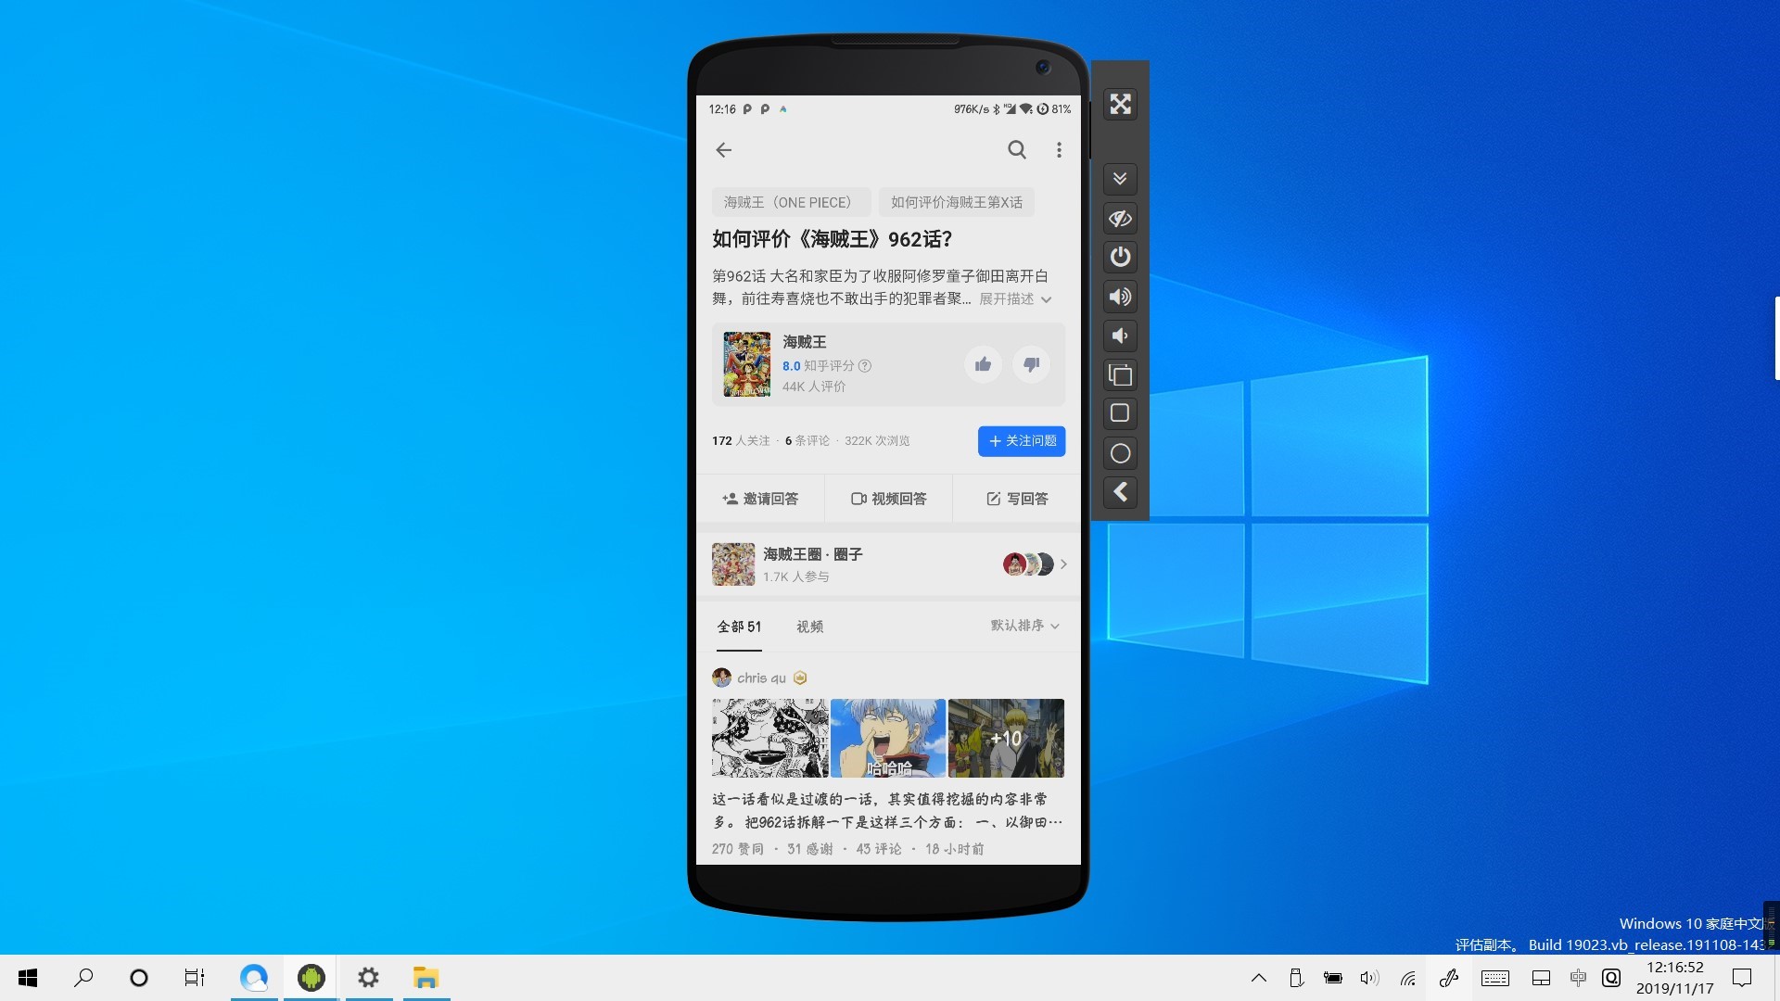This screenshot has height=1001, width=1780.
Task: Tap the back arrow in Zhihu
Action: [x=724, y=150]
